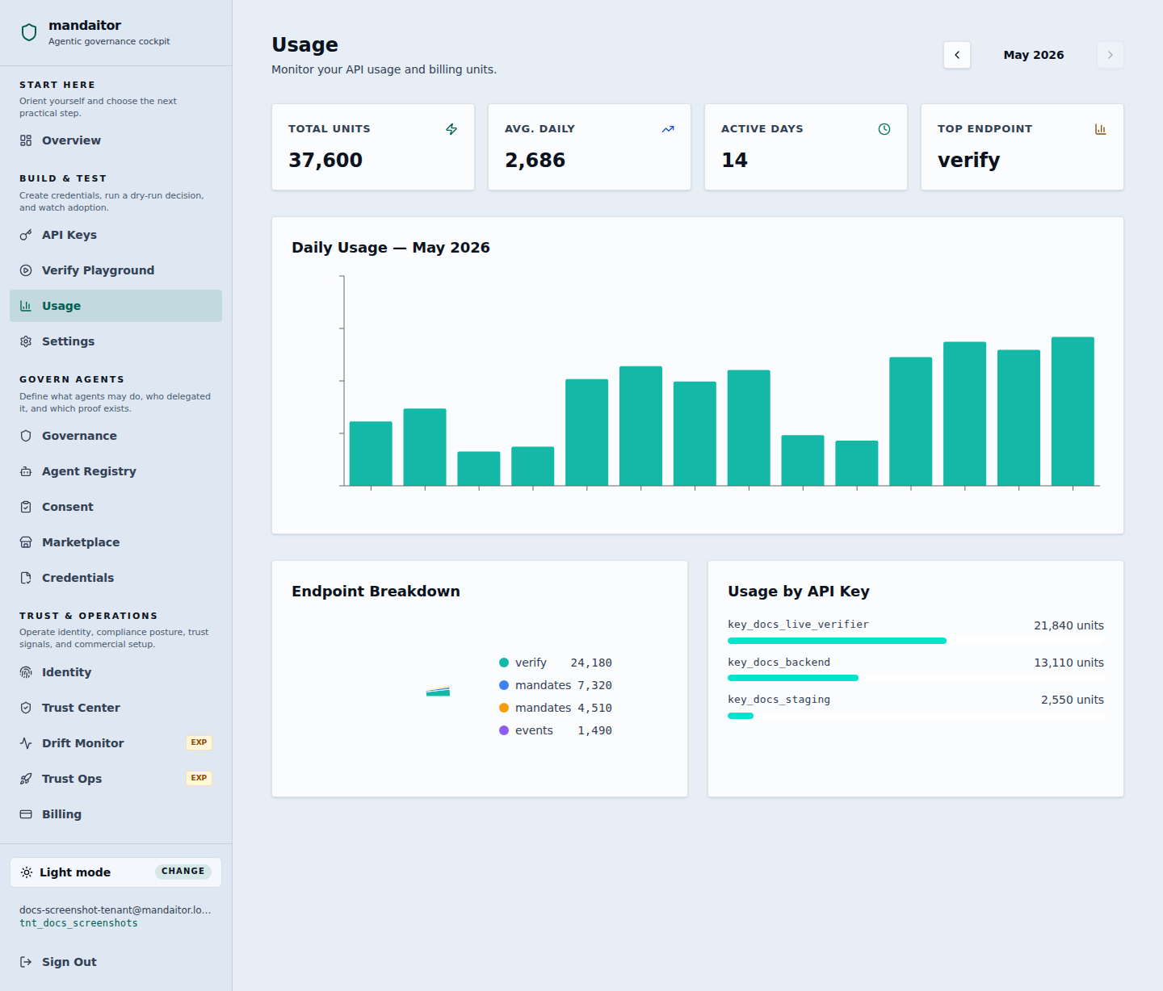Click the Active Days clock icon

pyautogui.click(x=884, y=129)
